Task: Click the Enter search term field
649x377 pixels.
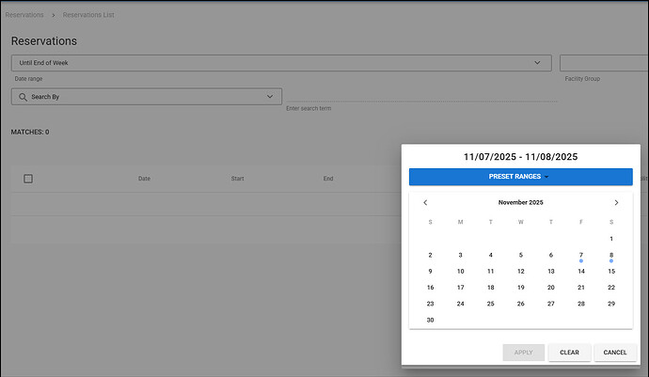Action: click(x=419, y=94)
